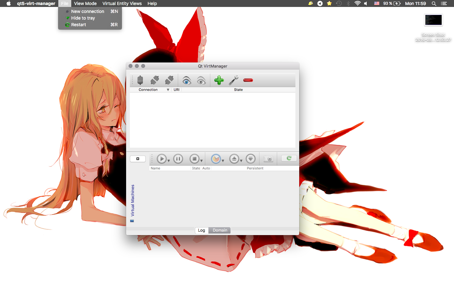
Task: Open the Help menu
Action: [152, 3]
